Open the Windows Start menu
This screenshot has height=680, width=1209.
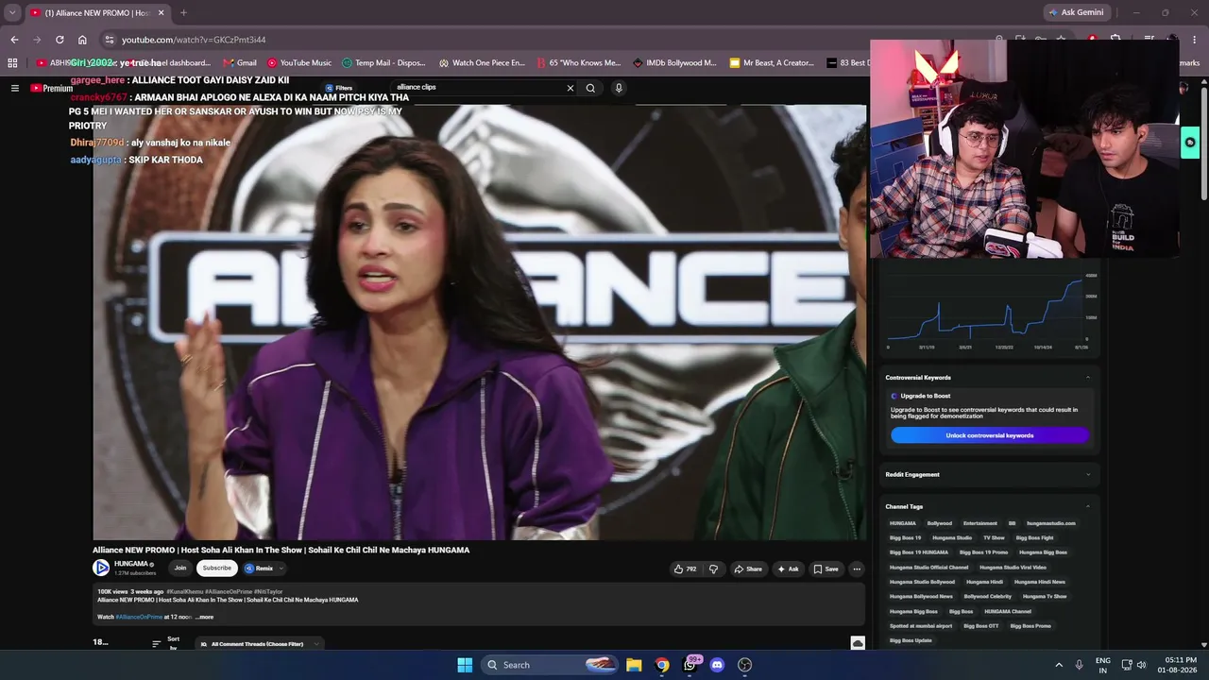[465, 665]
